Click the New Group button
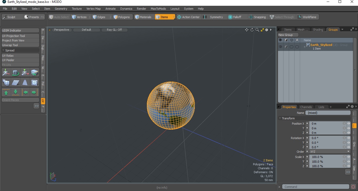 [x=288, y=35]
